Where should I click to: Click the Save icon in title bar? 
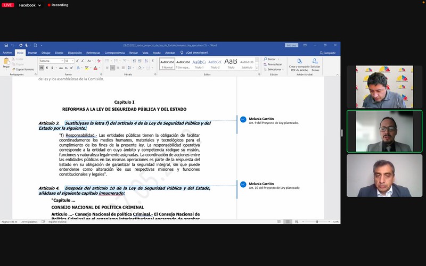(x=6, y=45)
